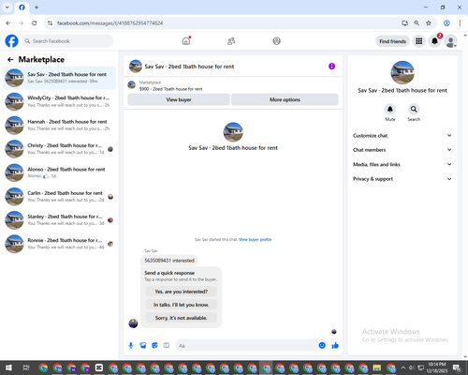The image size is (468, 375).
Task: Click the voice clip microphone icon
Action: click(131, 345)
